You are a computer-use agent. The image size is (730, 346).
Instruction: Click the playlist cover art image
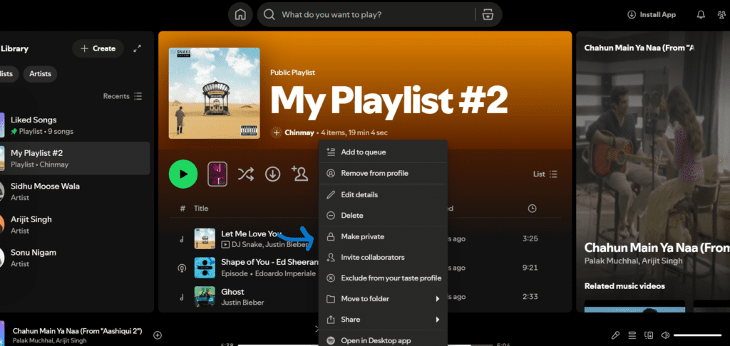coord(214,93)
